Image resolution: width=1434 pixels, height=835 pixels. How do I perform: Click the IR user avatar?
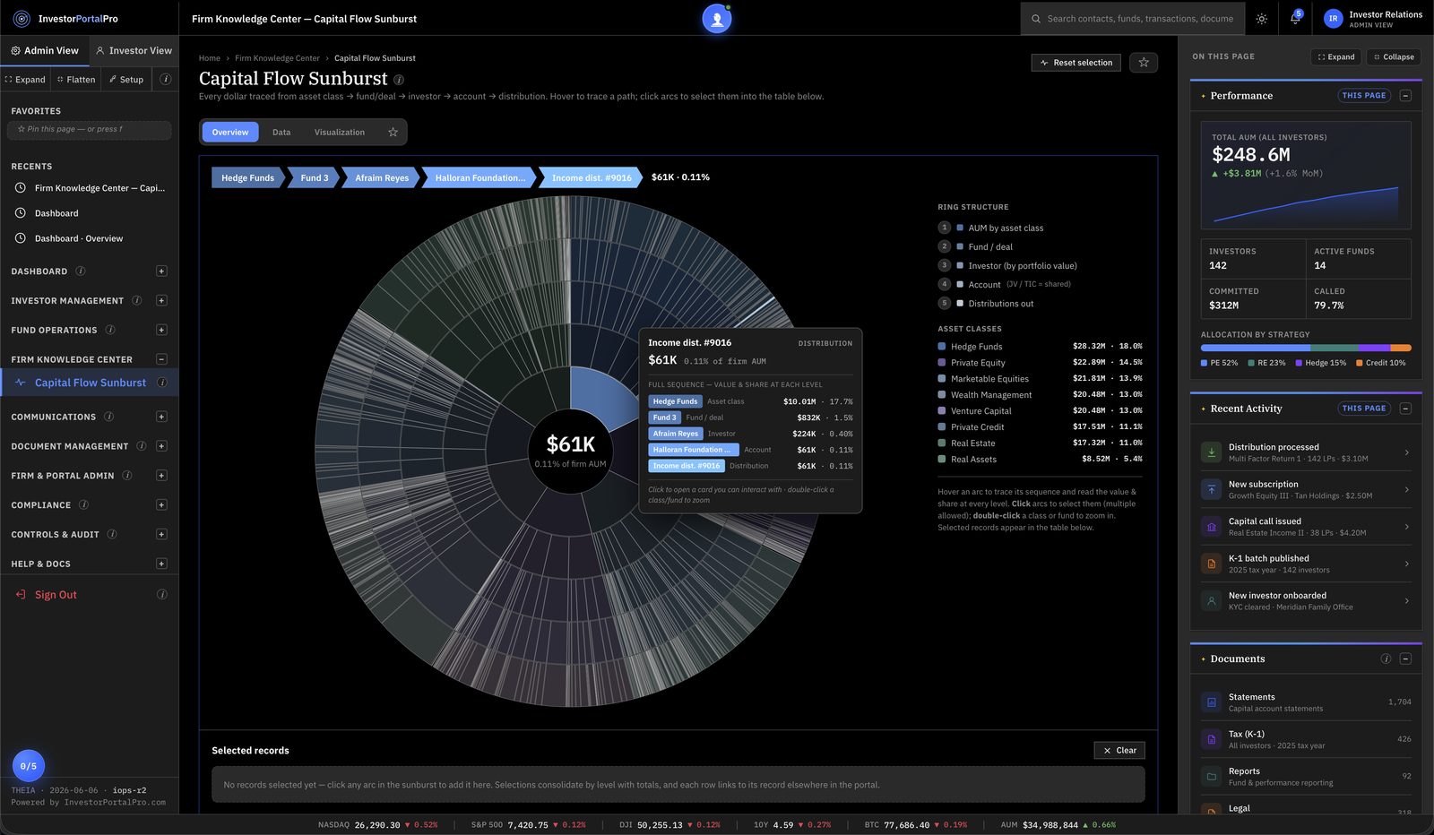(x=1333, y=18)
